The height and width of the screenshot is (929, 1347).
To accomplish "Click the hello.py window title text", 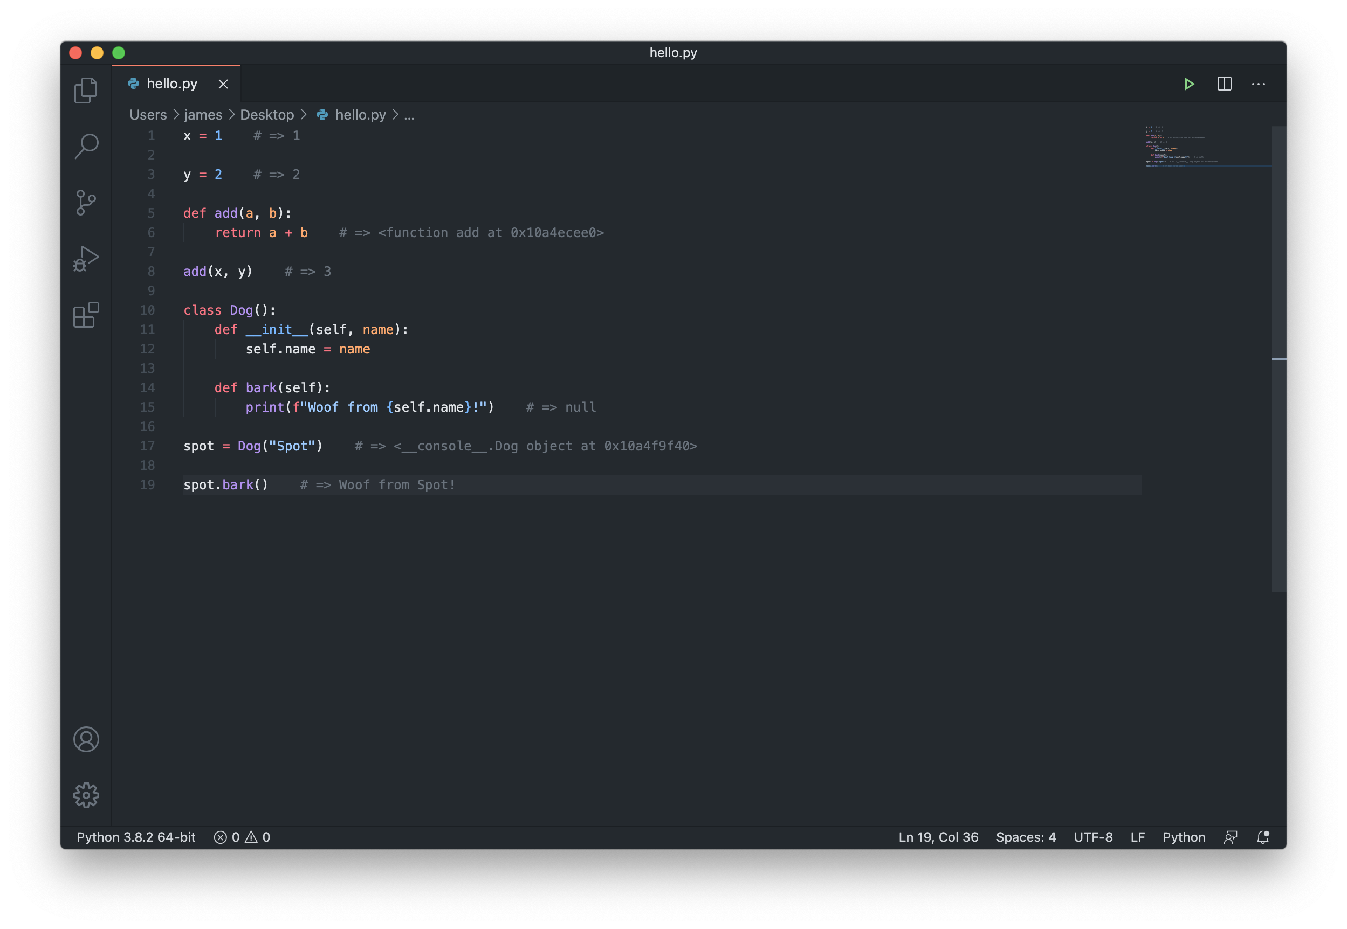I will [x=673, y=52].
